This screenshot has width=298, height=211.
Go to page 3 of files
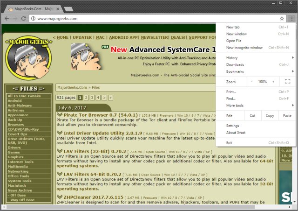pyautogui.click(x=92, y=98)
